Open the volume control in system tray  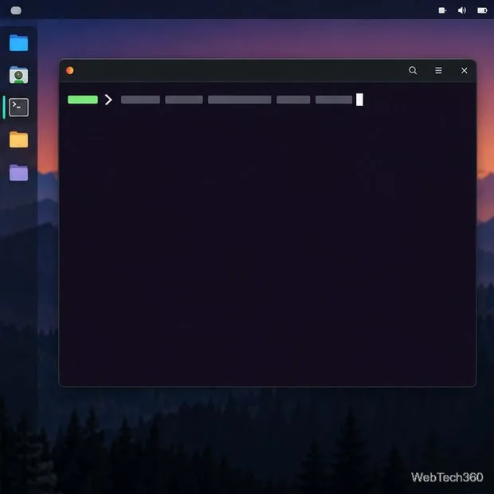tap(462, 10)
